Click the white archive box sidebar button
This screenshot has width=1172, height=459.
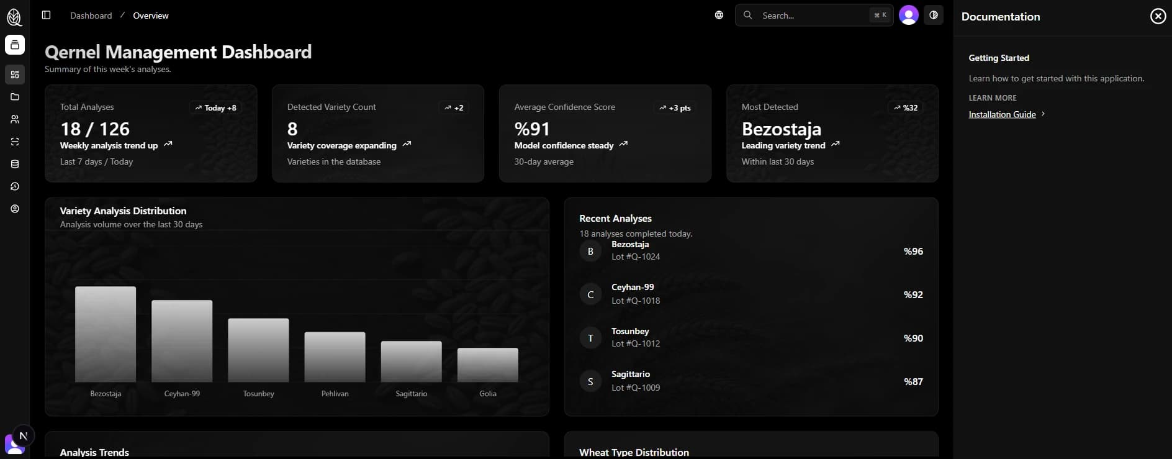[x=15, y=45]
